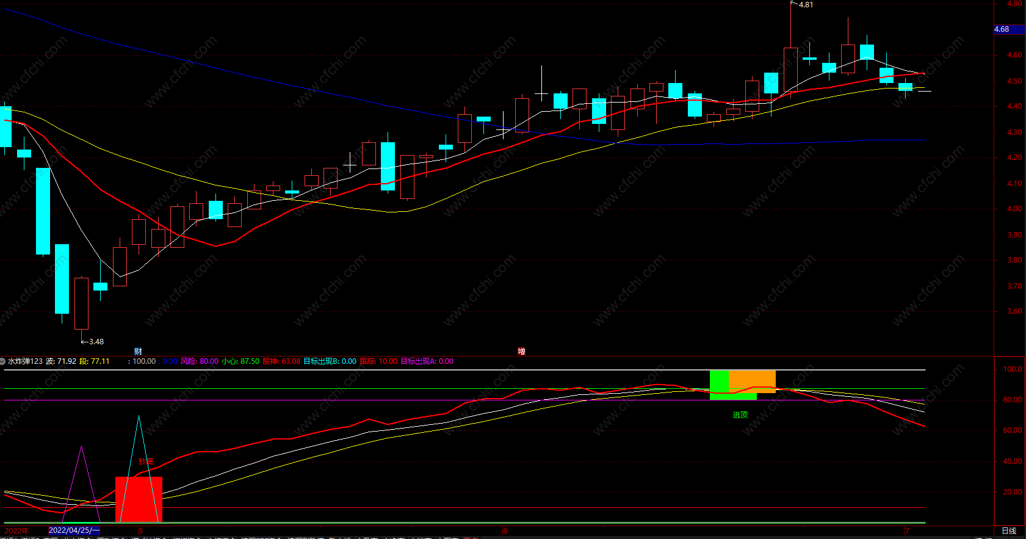Click the orange top-signal block in indicator panel
Screen dimensions: 1026x539
pyautogui.click(x=752, y=382)
